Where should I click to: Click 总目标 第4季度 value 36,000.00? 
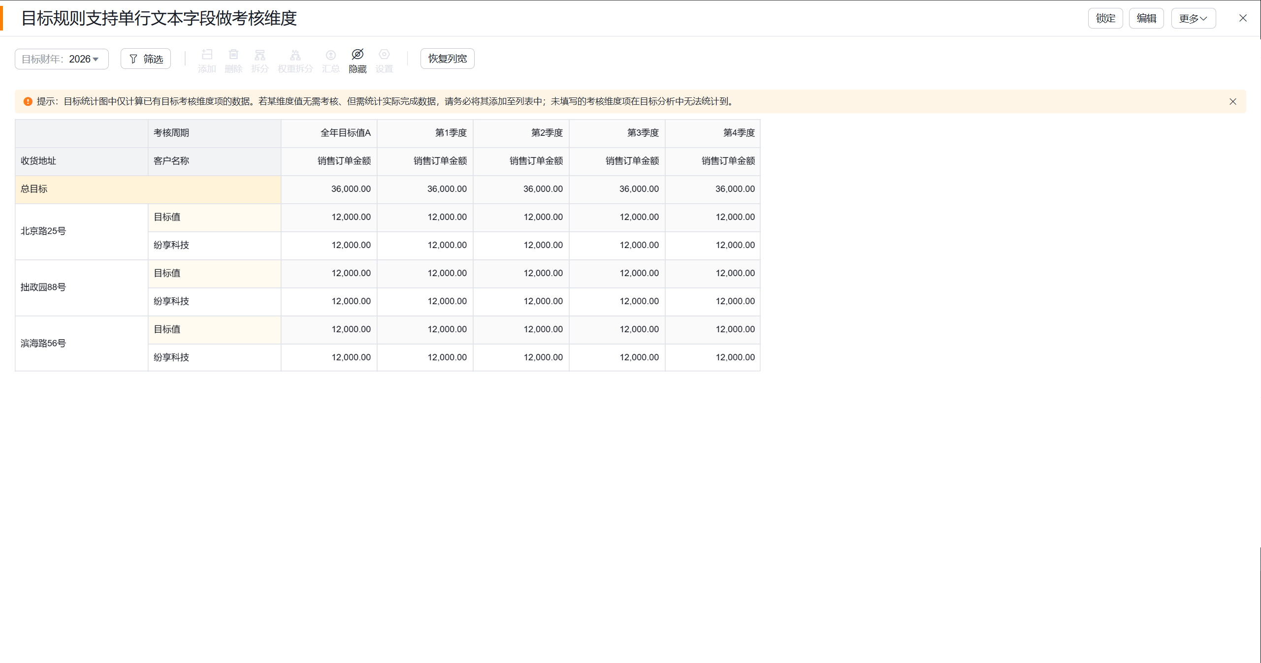click(712, 189)
